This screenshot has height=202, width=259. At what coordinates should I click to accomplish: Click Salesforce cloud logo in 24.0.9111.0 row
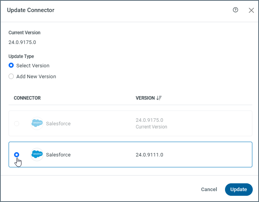pyautogui.click(x=37, y=155)
